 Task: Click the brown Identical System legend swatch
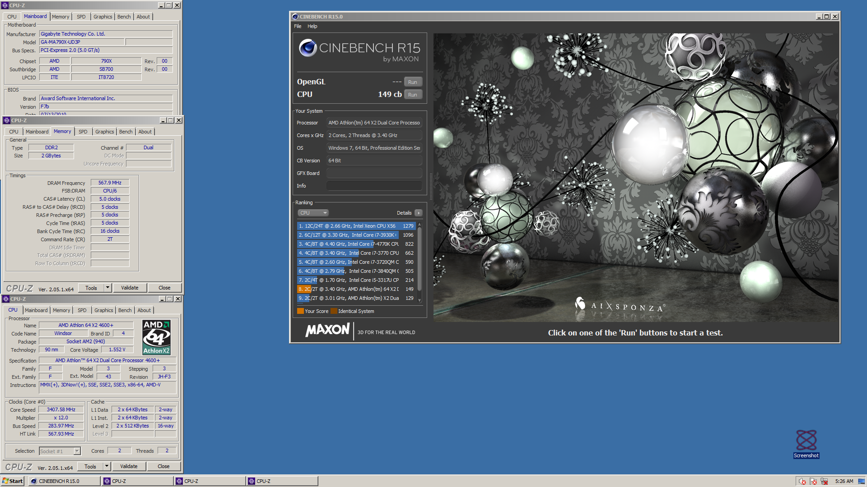tap(334, 311)
